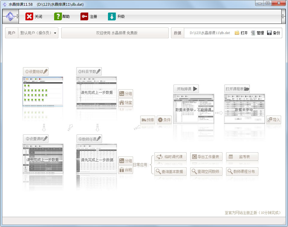This screenshot has width=288, height=227.
Task: Open 帮助 help with green question icon
Action: (58, 17)
